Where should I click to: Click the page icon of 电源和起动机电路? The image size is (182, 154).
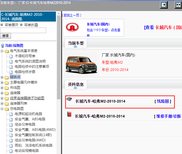point(11,114)
